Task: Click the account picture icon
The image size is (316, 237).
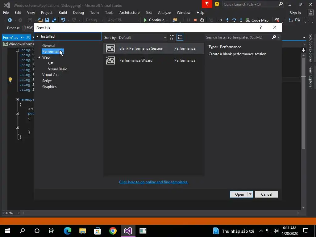Action: [310, 12]
